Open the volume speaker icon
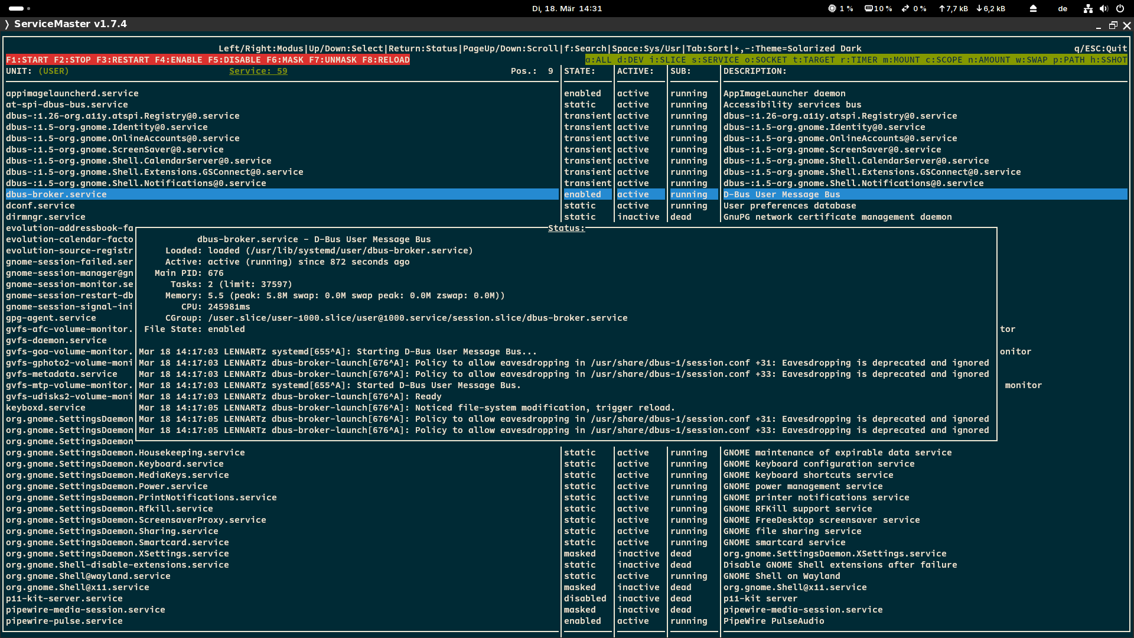 [x=1104, y=8]
